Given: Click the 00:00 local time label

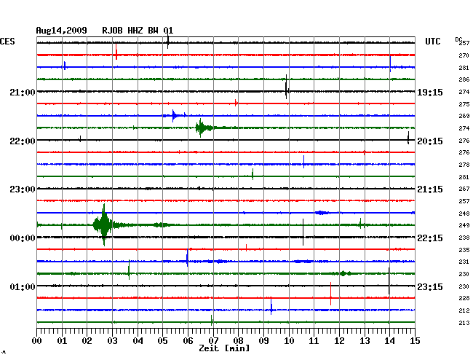Looking at the screenshot, I should (x=23, y=238).
